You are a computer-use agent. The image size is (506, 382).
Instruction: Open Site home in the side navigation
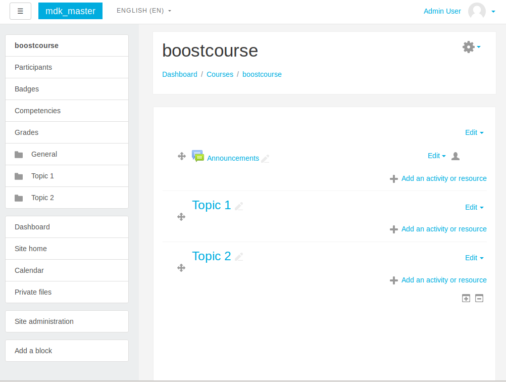(x=67, y=249)
